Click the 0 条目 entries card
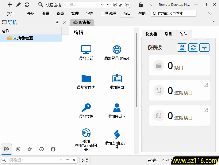 point(179,65)
